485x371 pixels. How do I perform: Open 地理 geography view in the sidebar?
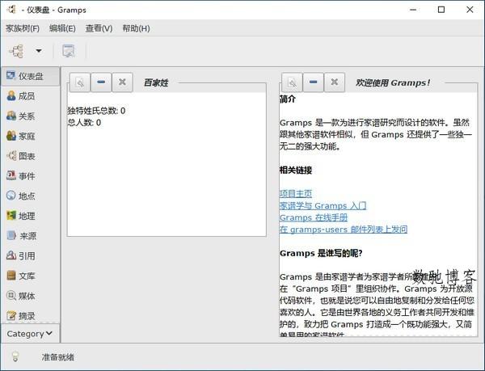(30, 216)
